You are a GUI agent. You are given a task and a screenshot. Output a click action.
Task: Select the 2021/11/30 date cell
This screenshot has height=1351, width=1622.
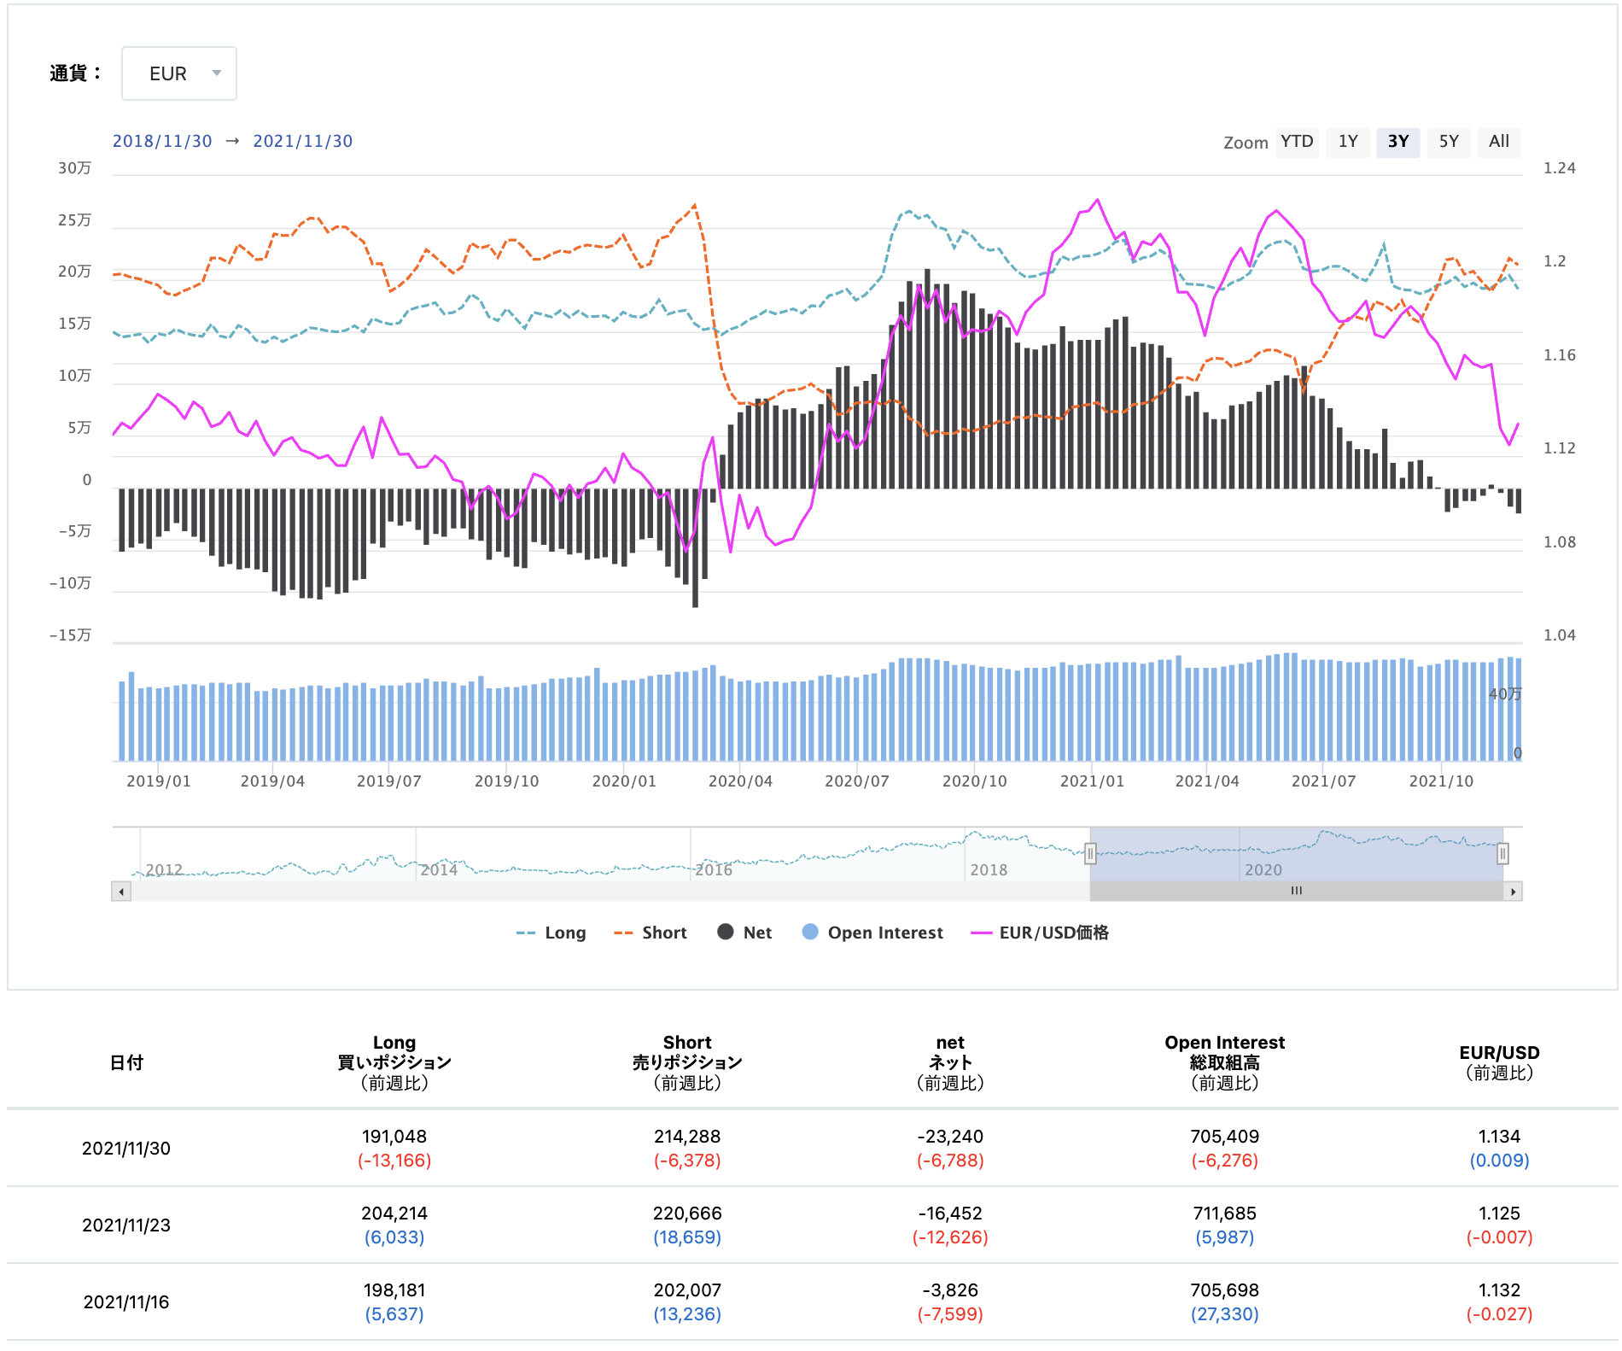pyautogui.click(x=126, y=1149)
